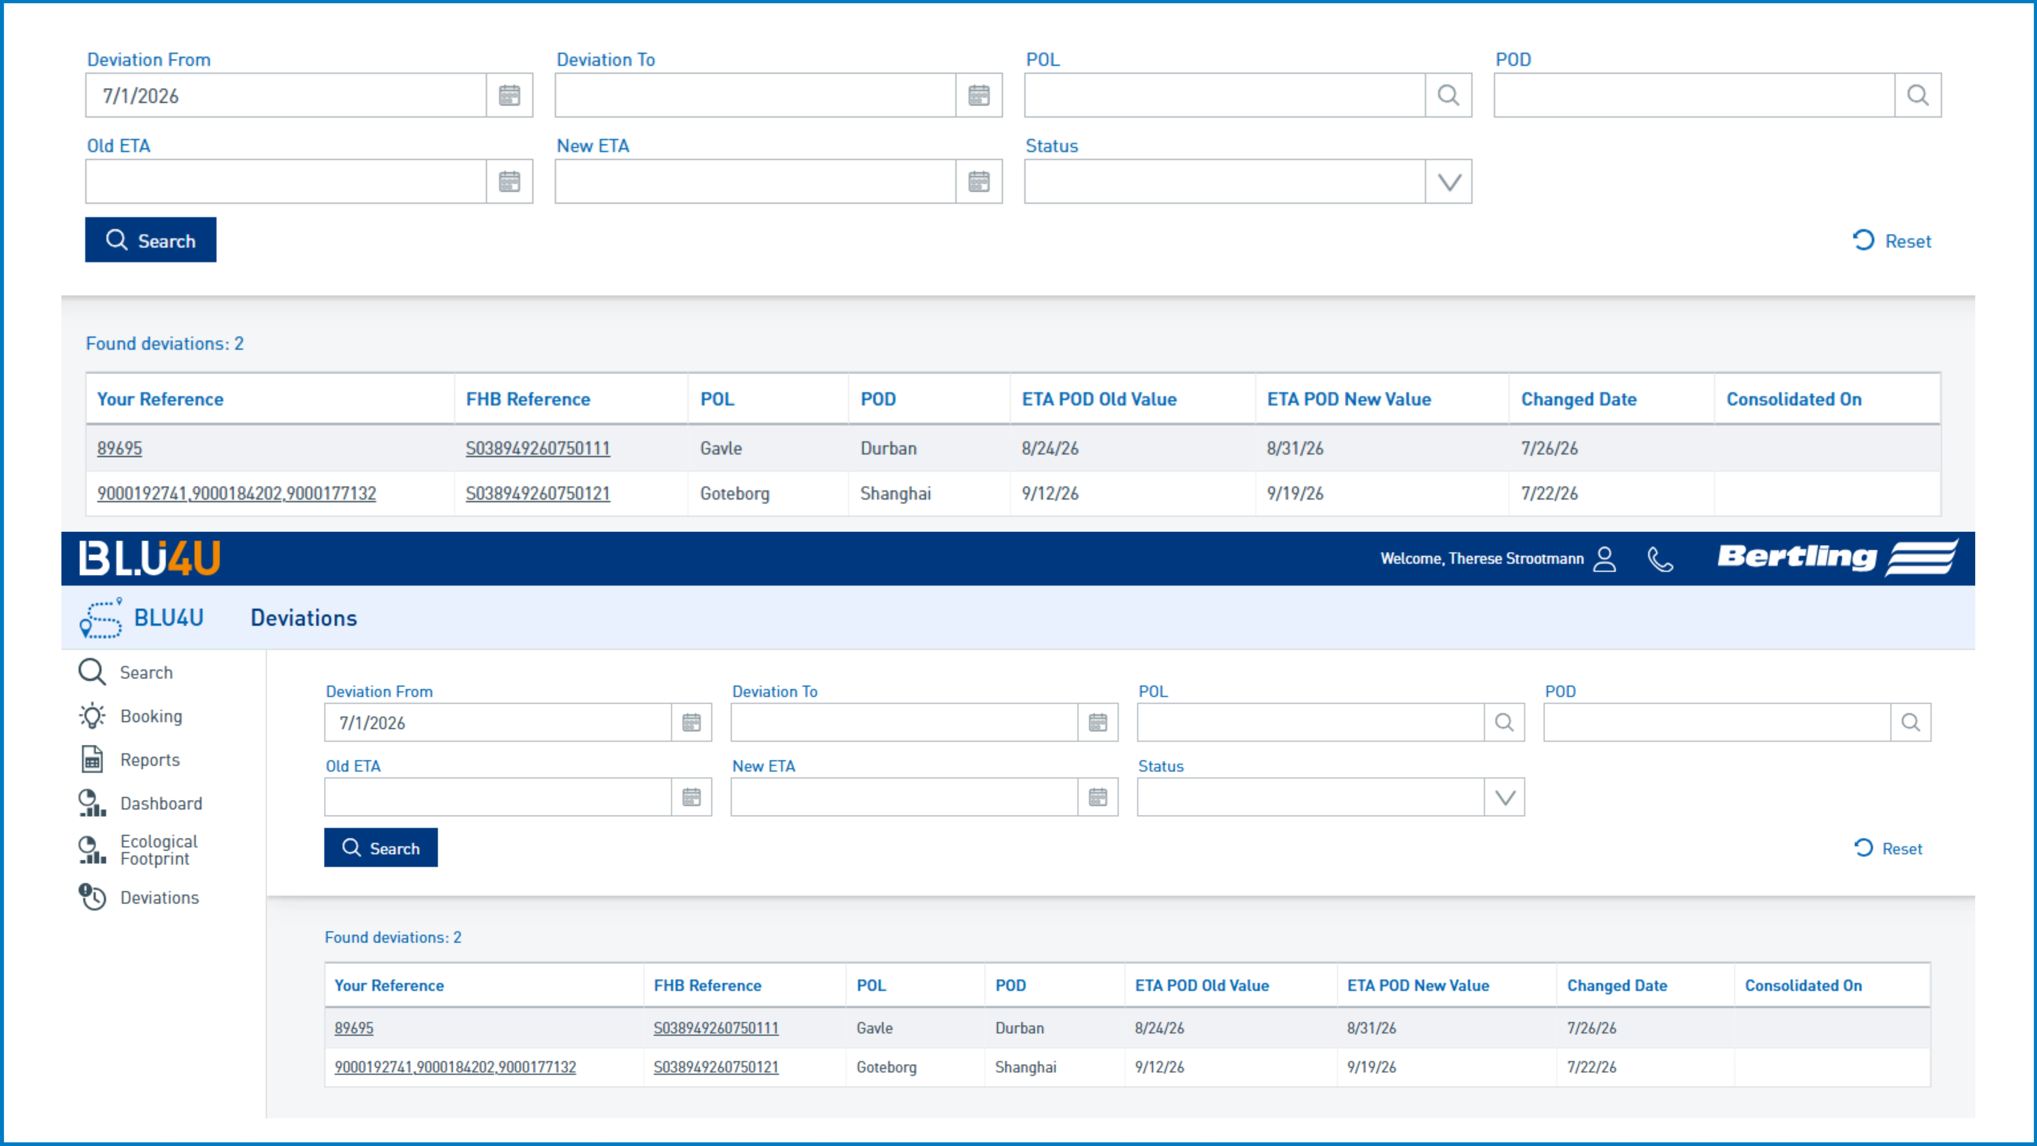The height and width of the screenshot is (1146, 2037).
Task: Focus POL field in top panel
Action: [x=1226, y=96]
